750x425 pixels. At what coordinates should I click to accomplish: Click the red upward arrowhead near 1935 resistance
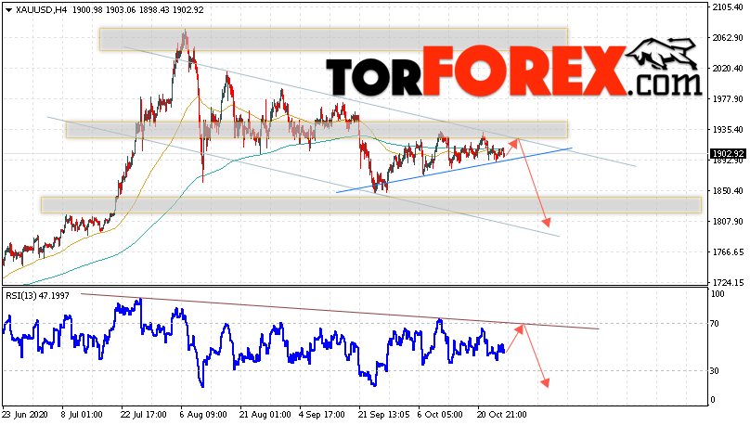coord(514,142)
